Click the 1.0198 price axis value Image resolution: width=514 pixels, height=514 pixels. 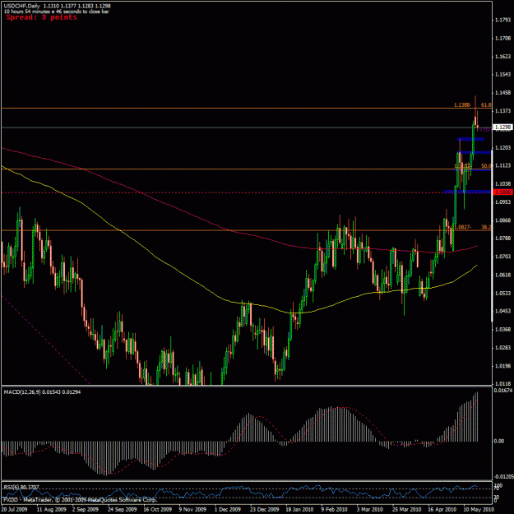502,366
